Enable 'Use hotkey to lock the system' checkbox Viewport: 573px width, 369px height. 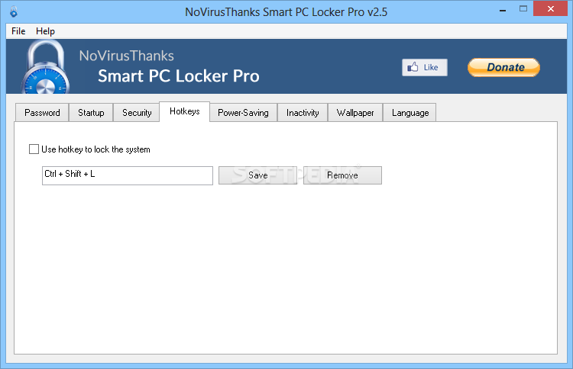34,149
